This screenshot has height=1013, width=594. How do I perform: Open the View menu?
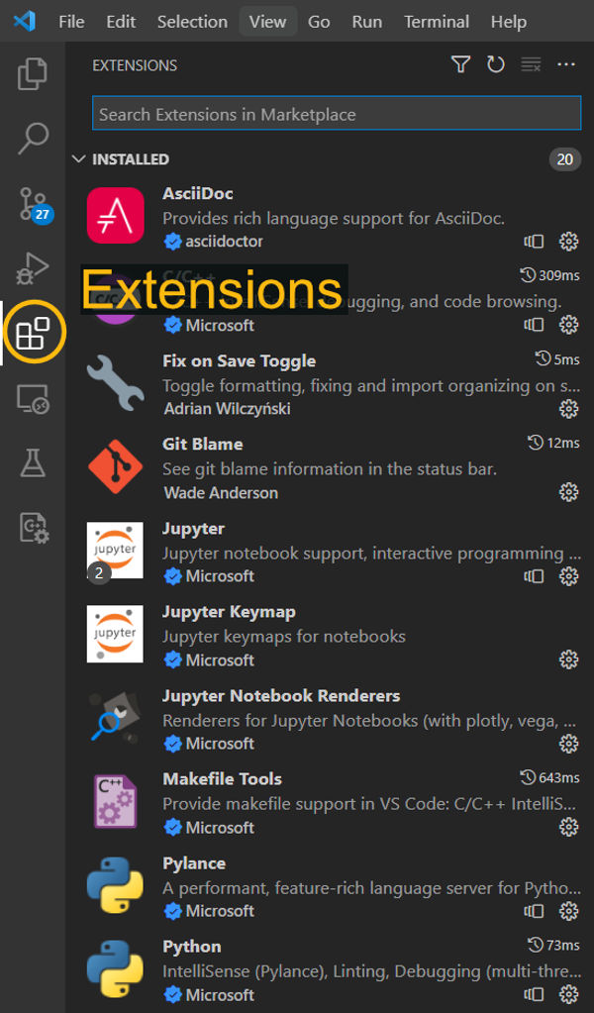268,22
